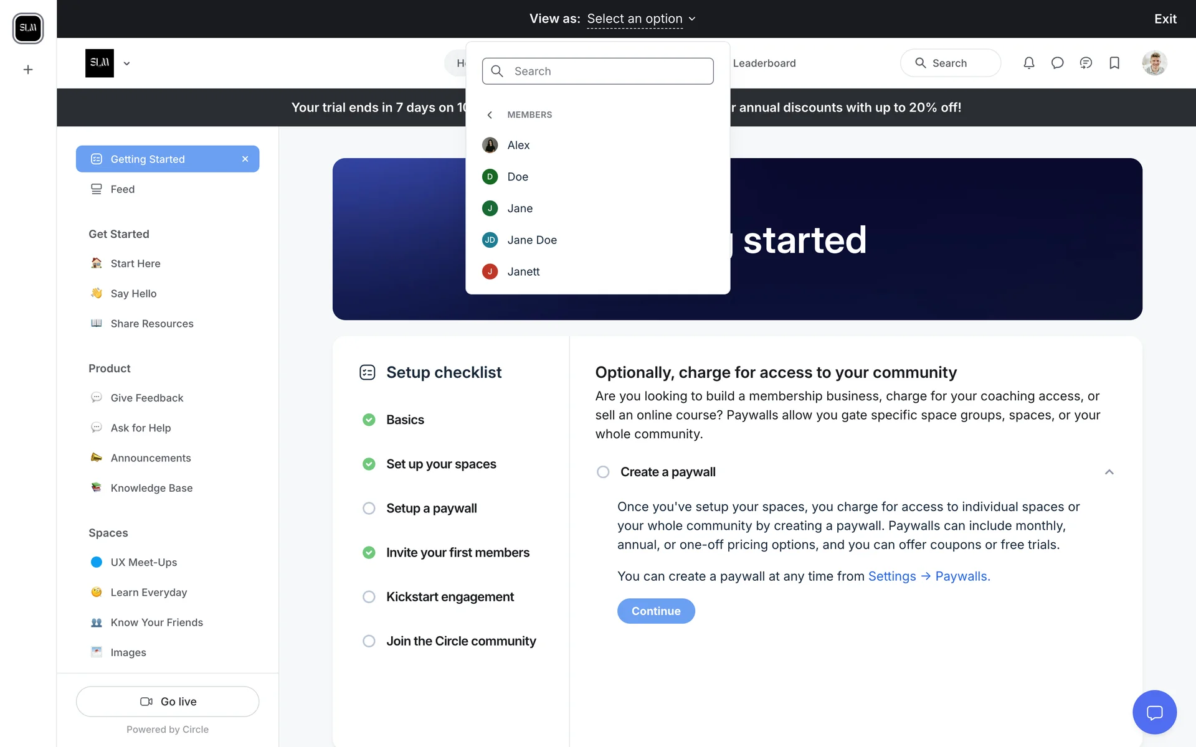Click the plus icon to add community

tap(28, 70)
